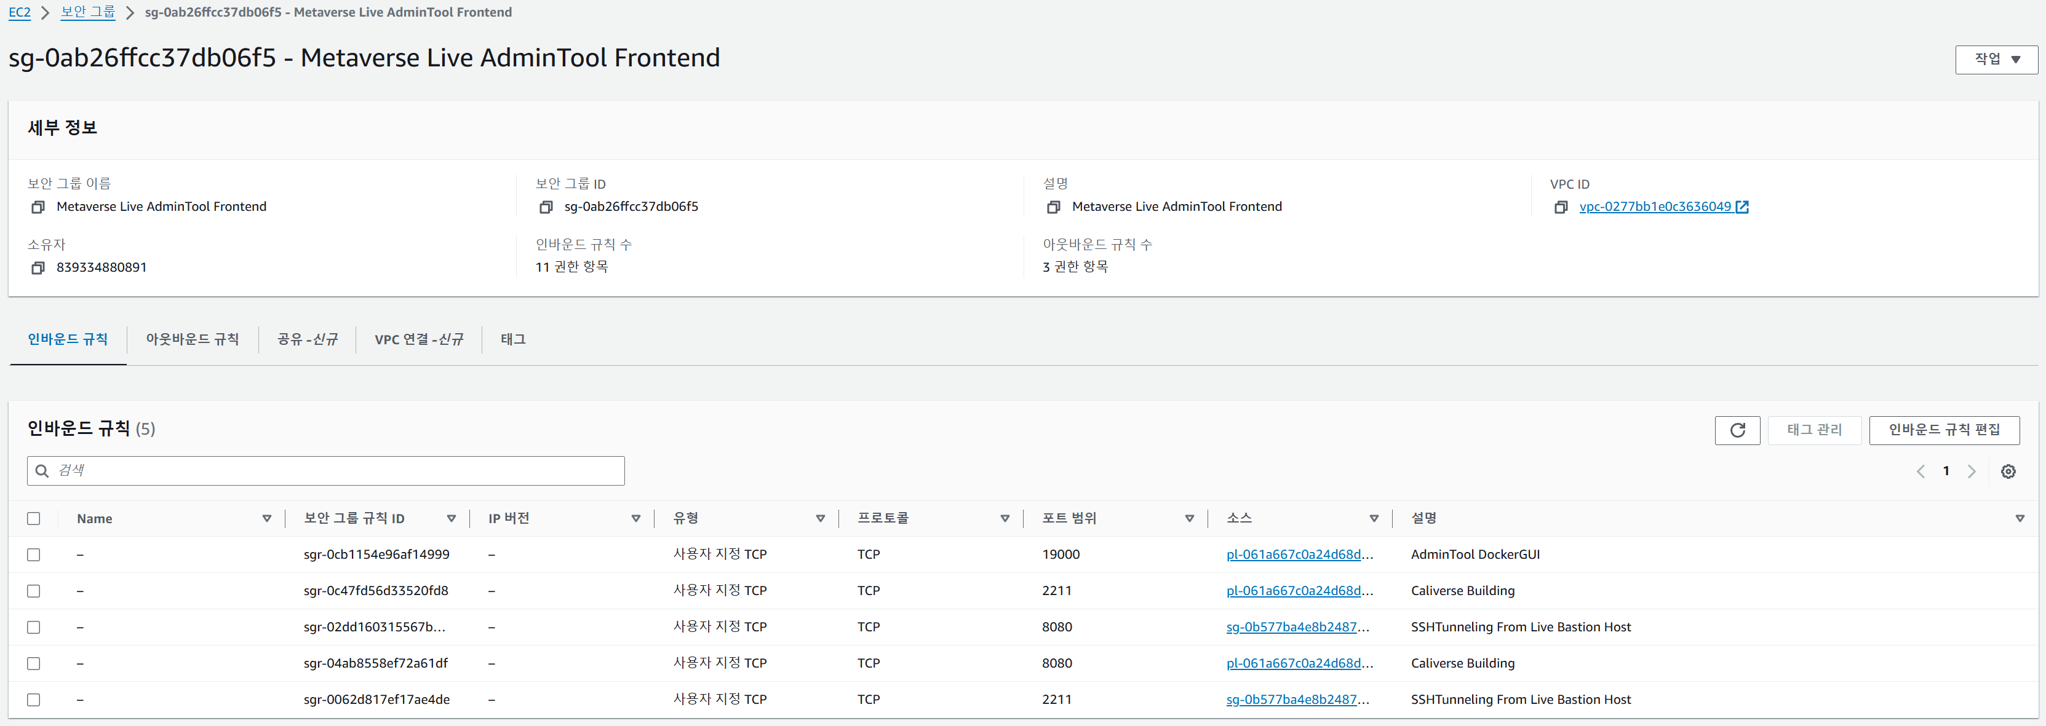
Task: Open the 작업 actions dropdown
Action: click(x=1996, y=60)
